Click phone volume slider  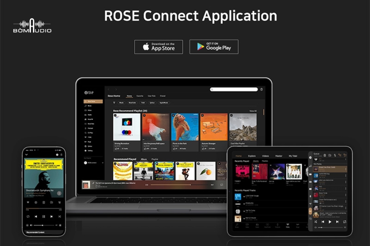(44, 225)
